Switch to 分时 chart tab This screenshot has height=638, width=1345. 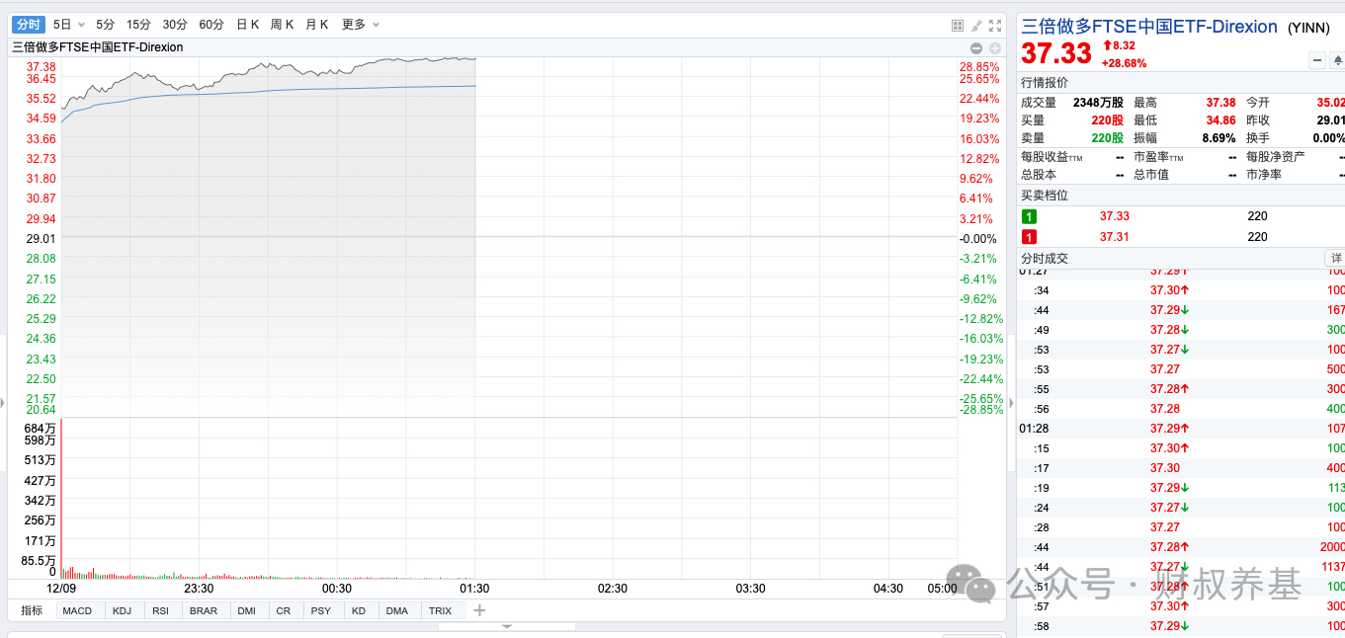tap(29, 25)
